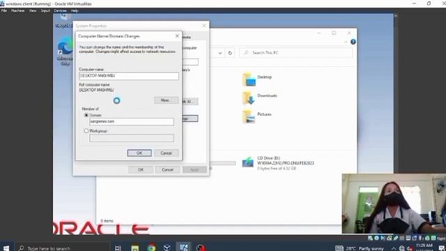Expand the File Explorer ribbon chevron
The width and height of the screenshot is (446, 251).
coord(346,42)
